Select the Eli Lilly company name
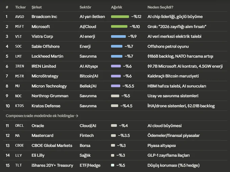Image resolution: width=230 pixels, height=172 pixels. coord(38,155)
